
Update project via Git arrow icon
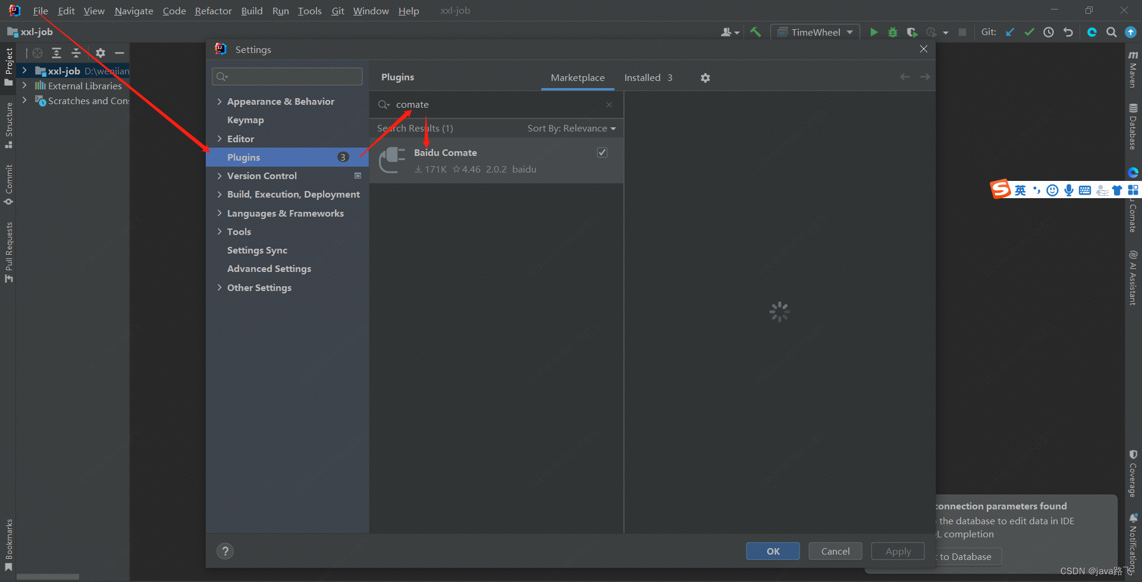tap(1010, 32)
